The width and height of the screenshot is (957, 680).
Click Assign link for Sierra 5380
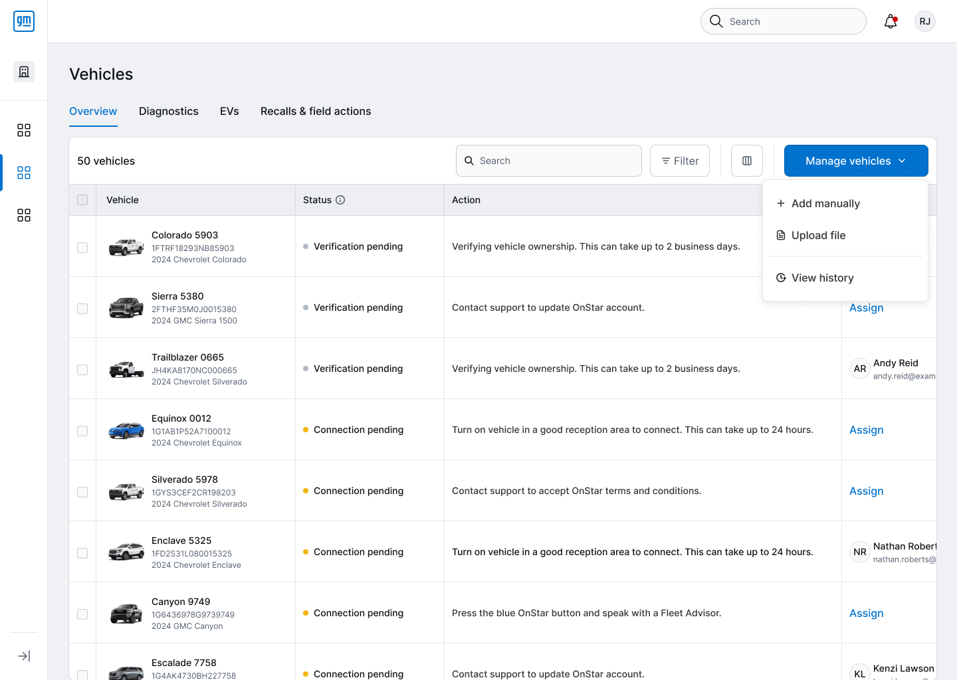(867, 307)
